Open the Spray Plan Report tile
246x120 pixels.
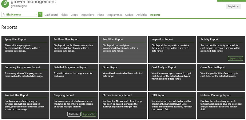(26, 50)
